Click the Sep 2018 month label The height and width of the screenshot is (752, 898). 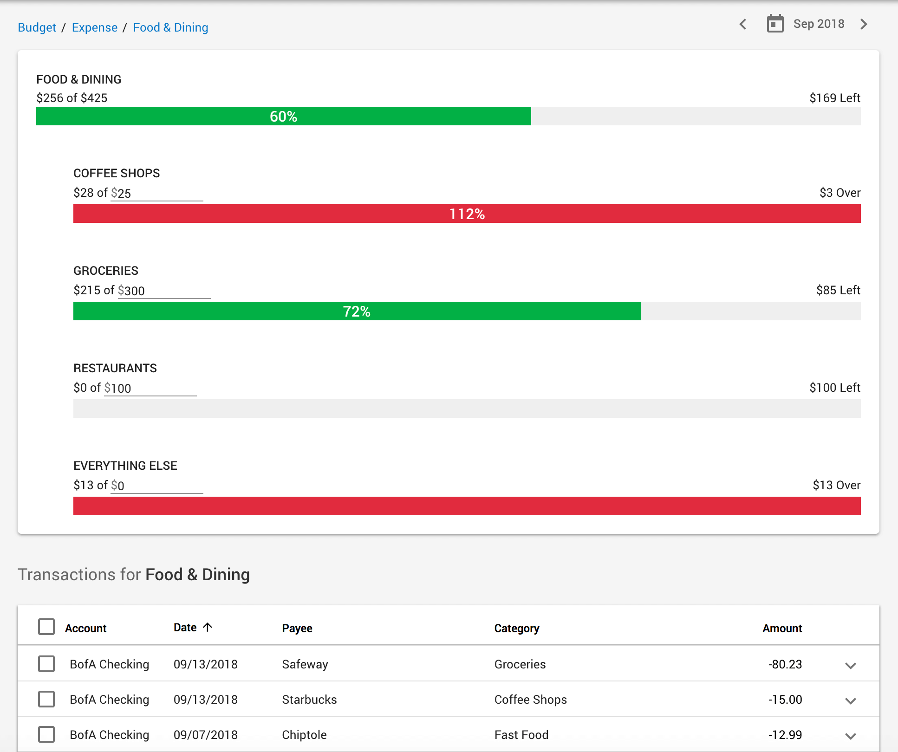819,24
